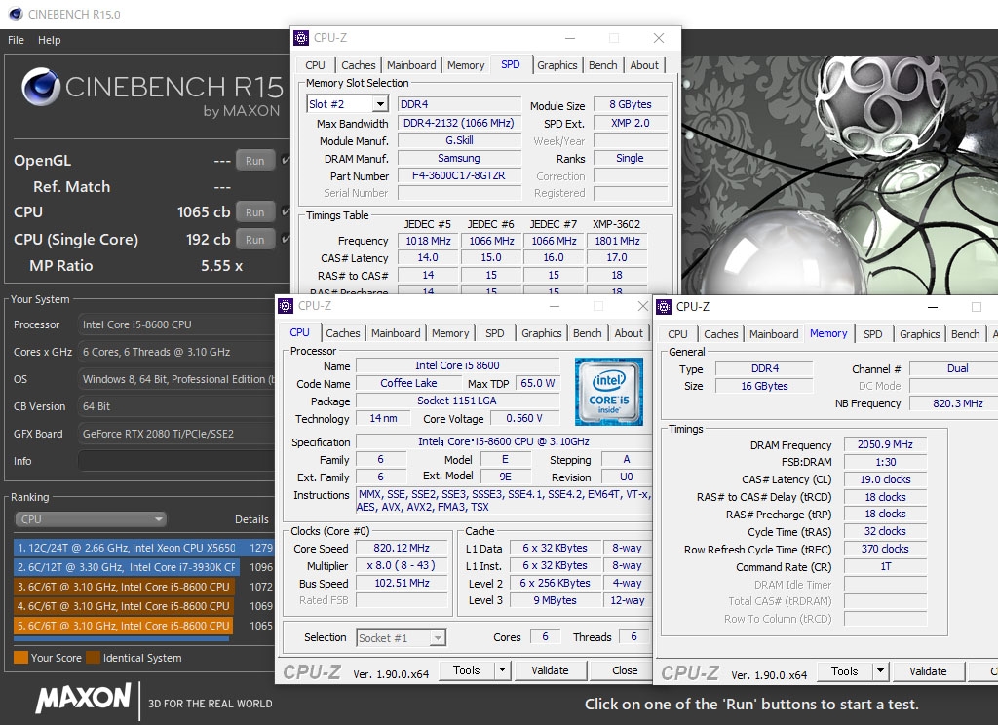Screen dimensions: 998x725
Task: Click CPU-Z icon in SPD window title
Action: point(301,38)
